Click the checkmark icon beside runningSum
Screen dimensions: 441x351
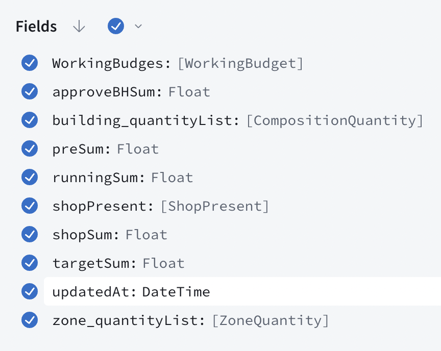pos(30,178)
